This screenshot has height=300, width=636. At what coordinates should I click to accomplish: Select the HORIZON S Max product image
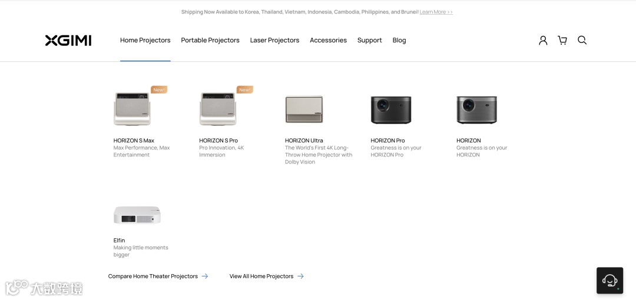point(132,109)
